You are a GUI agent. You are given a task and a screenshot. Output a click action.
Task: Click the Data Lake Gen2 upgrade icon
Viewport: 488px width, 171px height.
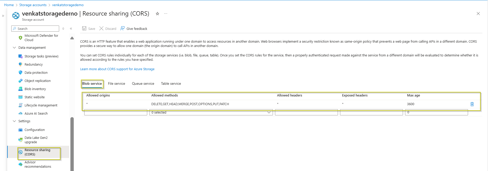20,140
